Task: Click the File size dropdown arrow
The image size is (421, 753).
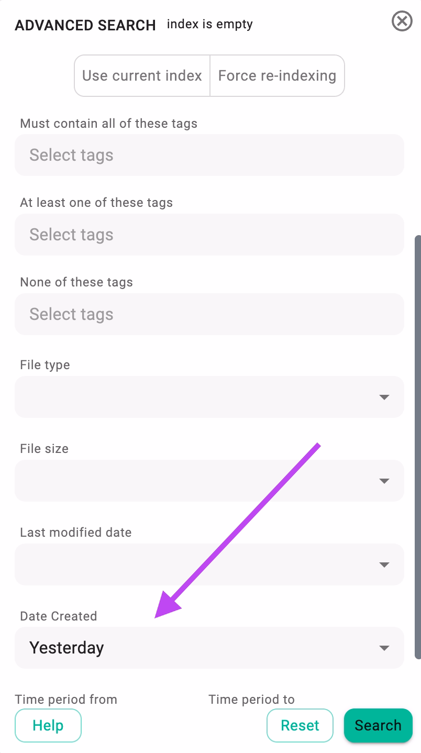Action: [384, 481]
